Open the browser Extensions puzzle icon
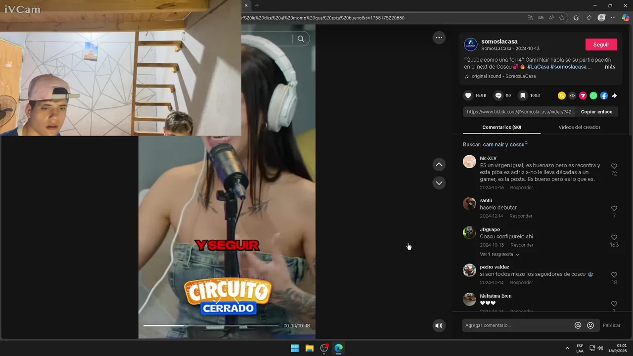Screen dimensions: 633x356 576,18
